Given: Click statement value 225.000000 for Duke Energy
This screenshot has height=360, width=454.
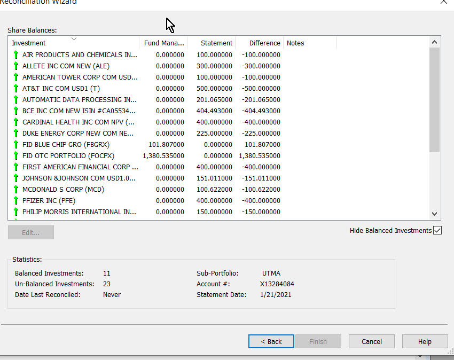Looking at the screenshot, I should tap(214, 133).
